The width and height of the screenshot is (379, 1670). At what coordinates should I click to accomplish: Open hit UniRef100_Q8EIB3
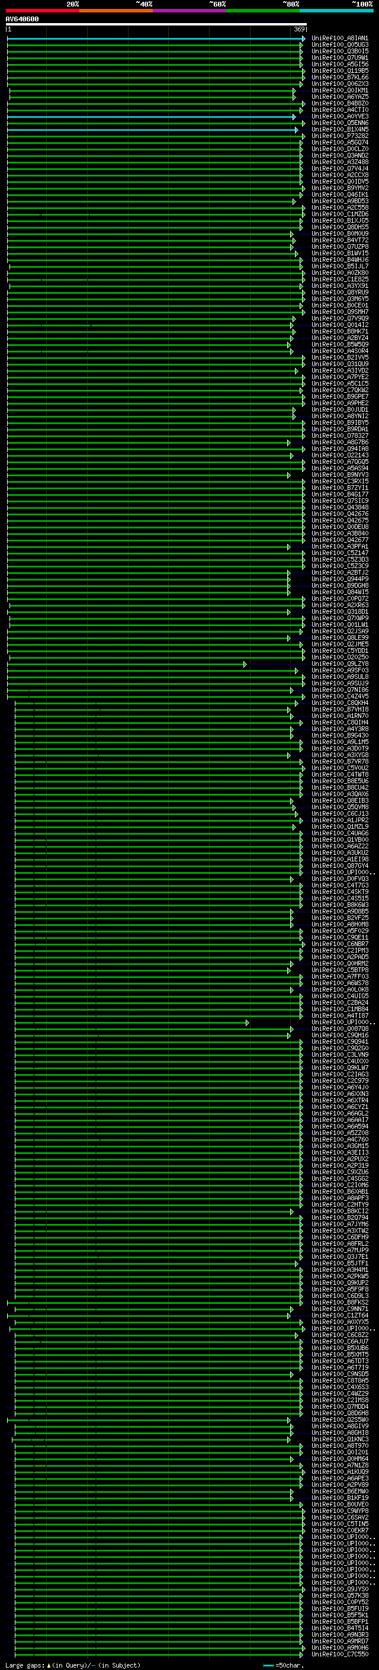[339, 801]
